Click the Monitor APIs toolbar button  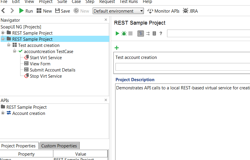[163, 11]
